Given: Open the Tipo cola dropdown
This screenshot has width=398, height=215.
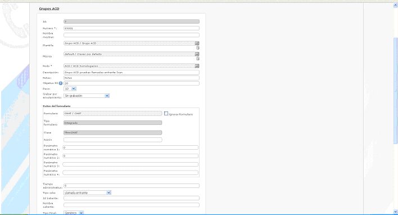Looking at the screenshot, I should (x=87, y=193).
